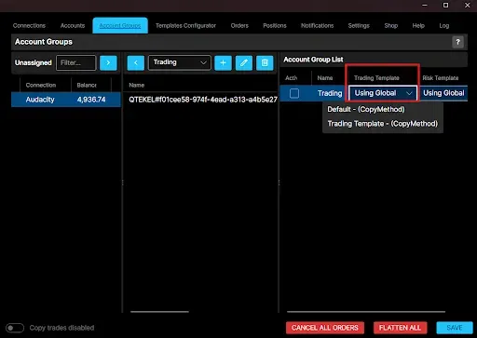Click the Connection column header

(41, 85)
